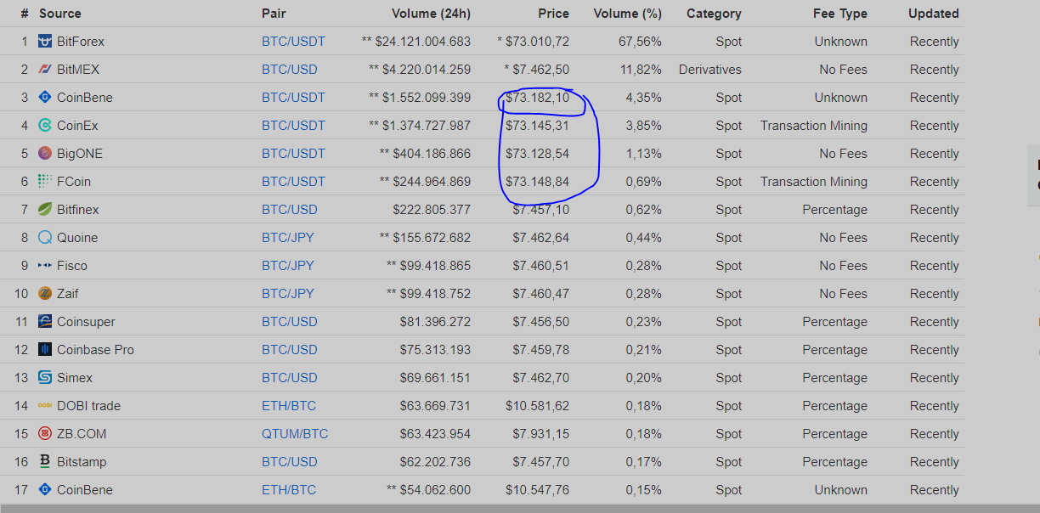Sort table by Volume (24h) header

(x=431, y=14)
